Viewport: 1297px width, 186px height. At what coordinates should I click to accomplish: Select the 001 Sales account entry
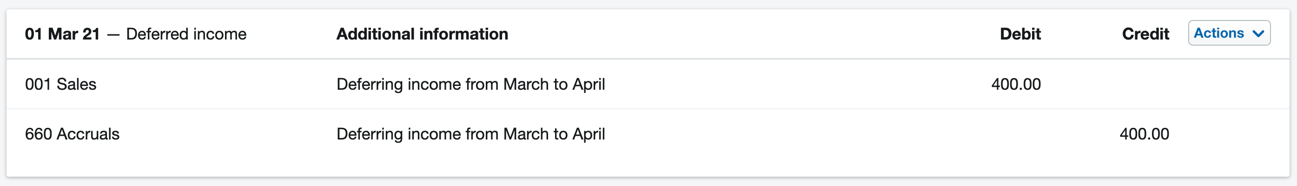click(x=60, y=84)
